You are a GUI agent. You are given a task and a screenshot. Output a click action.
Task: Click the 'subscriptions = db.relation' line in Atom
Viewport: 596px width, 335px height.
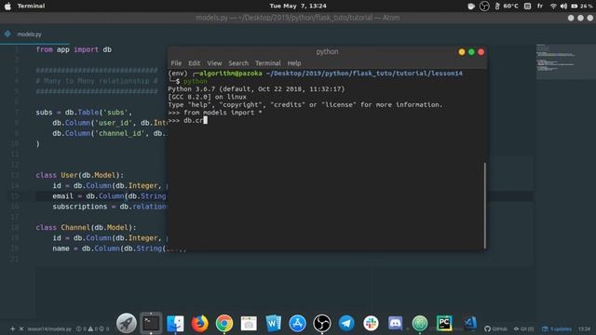pyautogui.click(x=110, y=207)
